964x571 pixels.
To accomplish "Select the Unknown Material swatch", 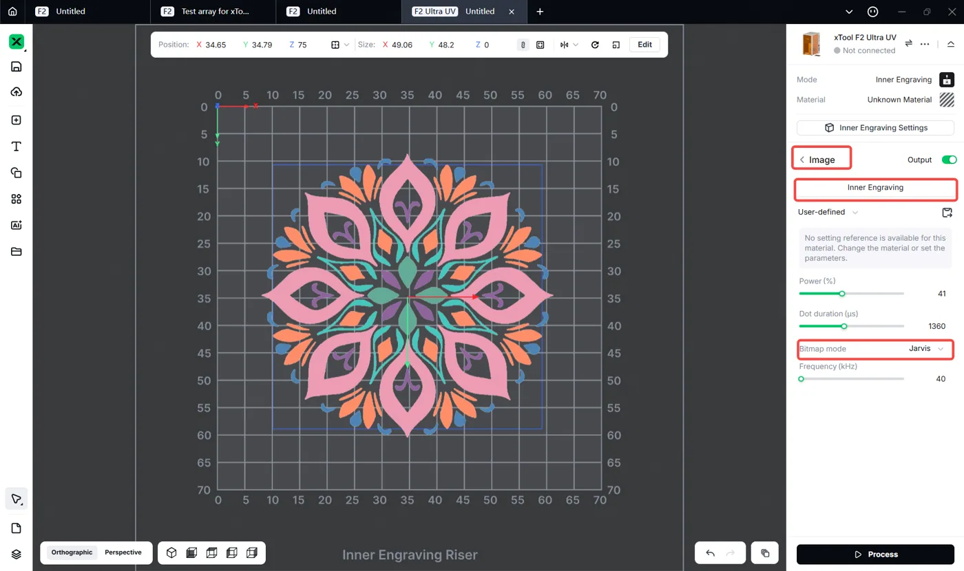I will (x=947, y=100).
